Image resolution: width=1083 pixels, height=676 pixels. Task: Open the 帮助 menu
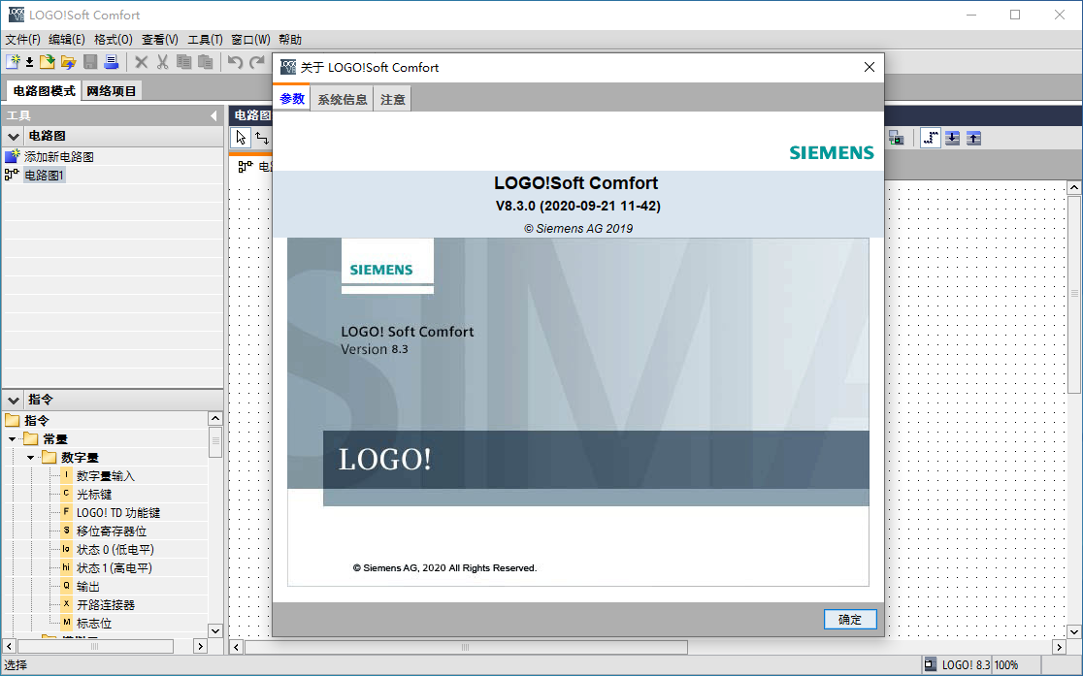pyautogui.click(x=290, y=40)
